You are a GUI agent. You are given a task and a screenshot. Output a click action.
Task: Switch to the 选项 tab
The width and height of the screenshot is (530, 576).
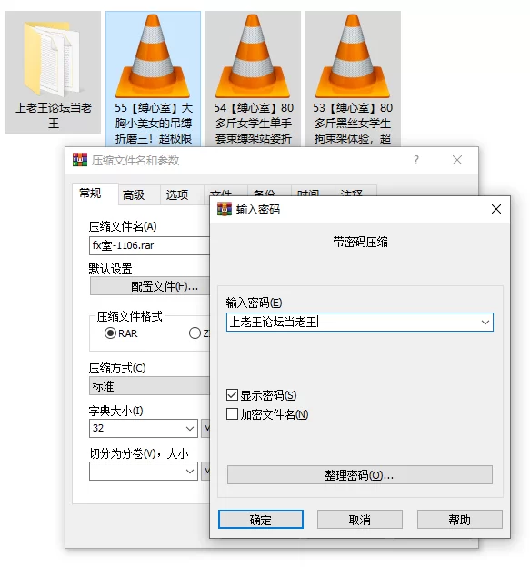point(176,194)
